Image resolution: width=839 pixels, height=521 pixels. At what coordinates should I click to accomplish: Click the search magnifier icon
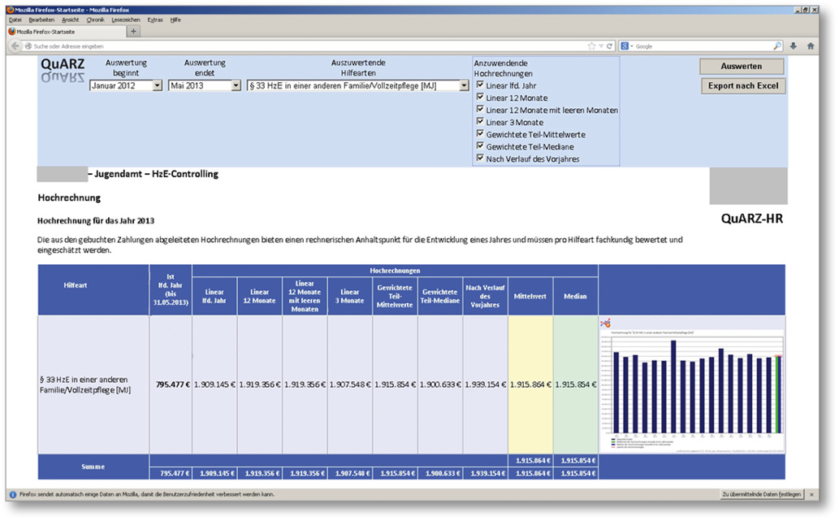777,46
